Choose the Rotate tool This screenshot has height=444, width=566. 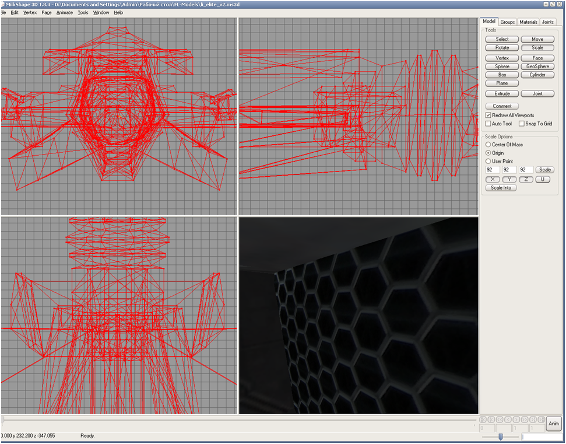pos(502,47)
